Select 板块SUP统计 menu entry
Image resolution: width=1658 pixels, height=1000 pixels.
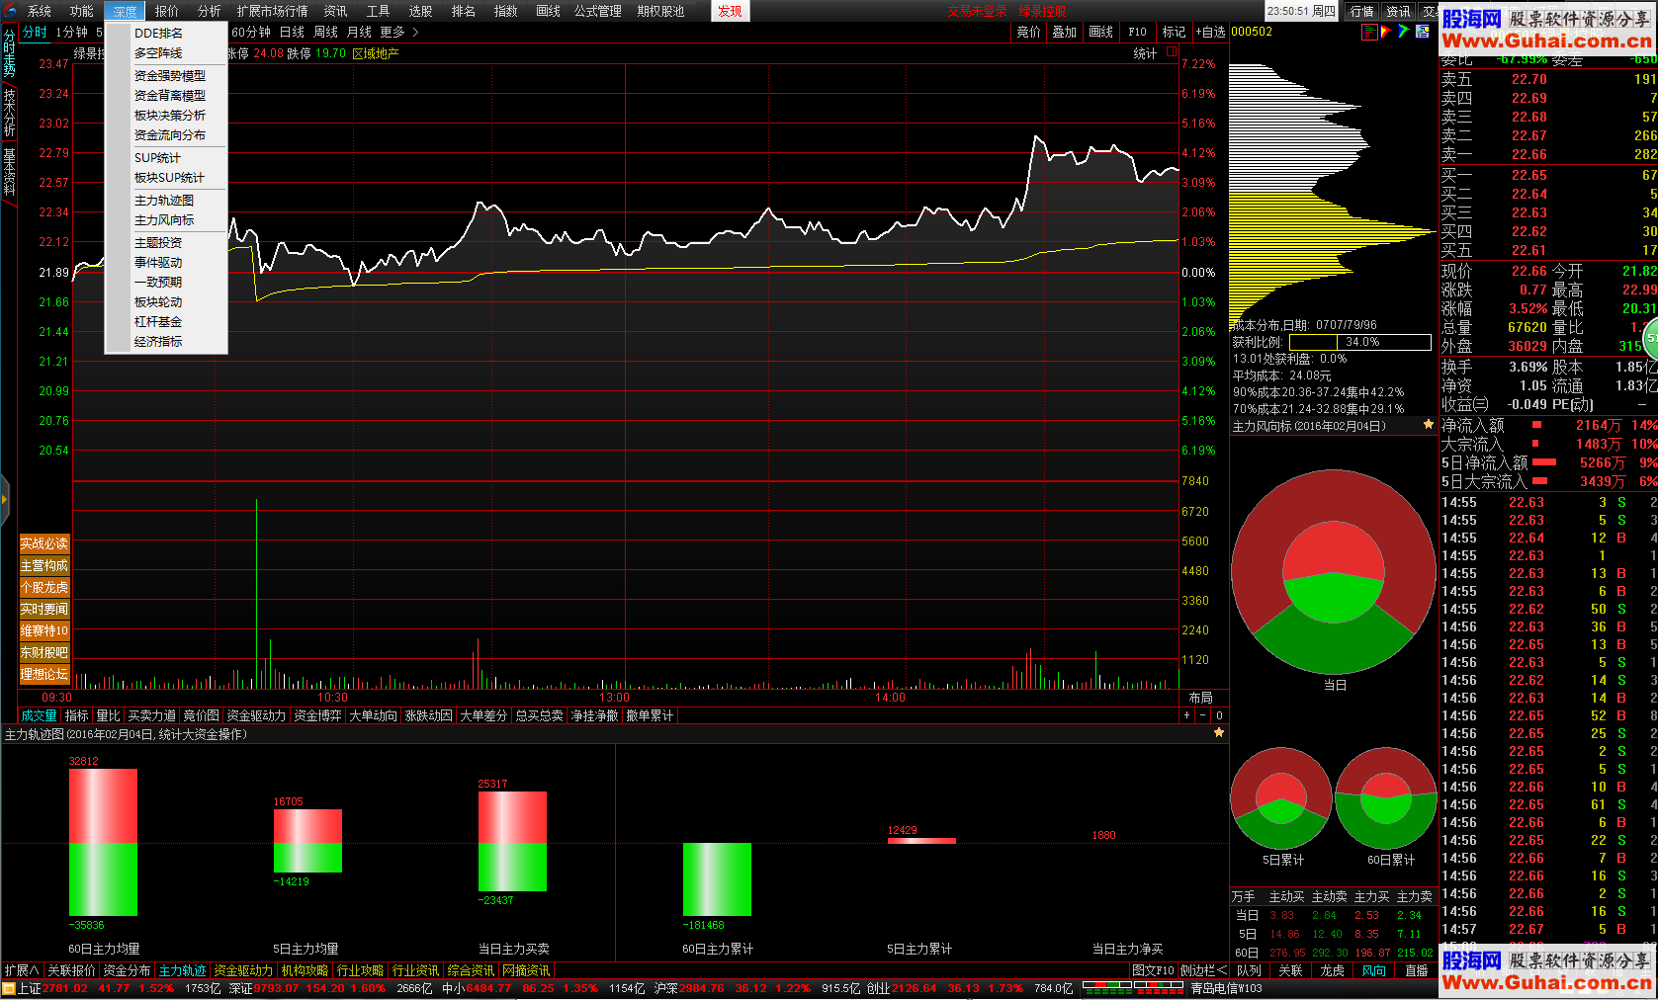pos(166,177)
